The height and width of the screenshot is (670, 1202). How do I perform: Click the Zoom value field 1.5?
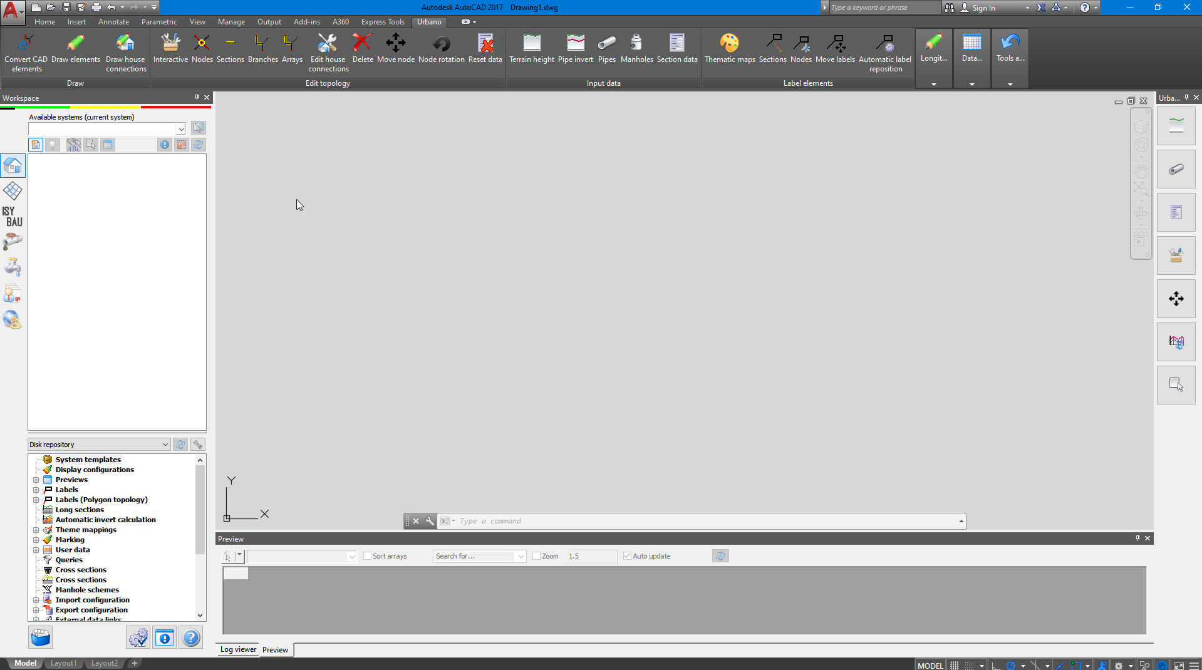click(x=591, y=556)
